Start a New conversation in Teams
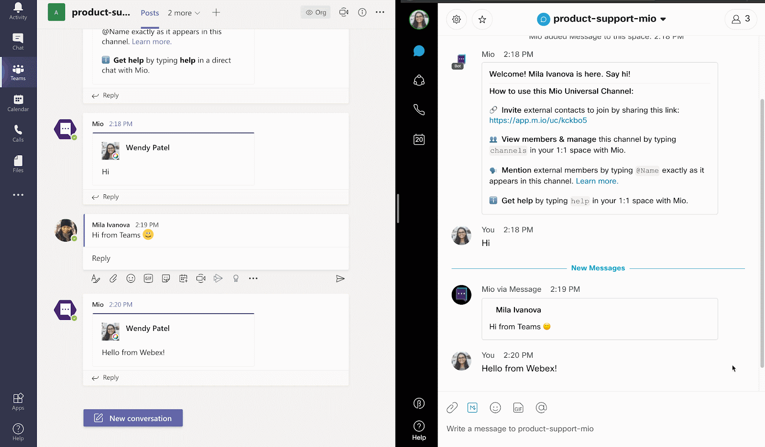765x447 pixels. [x=133, y=418]
